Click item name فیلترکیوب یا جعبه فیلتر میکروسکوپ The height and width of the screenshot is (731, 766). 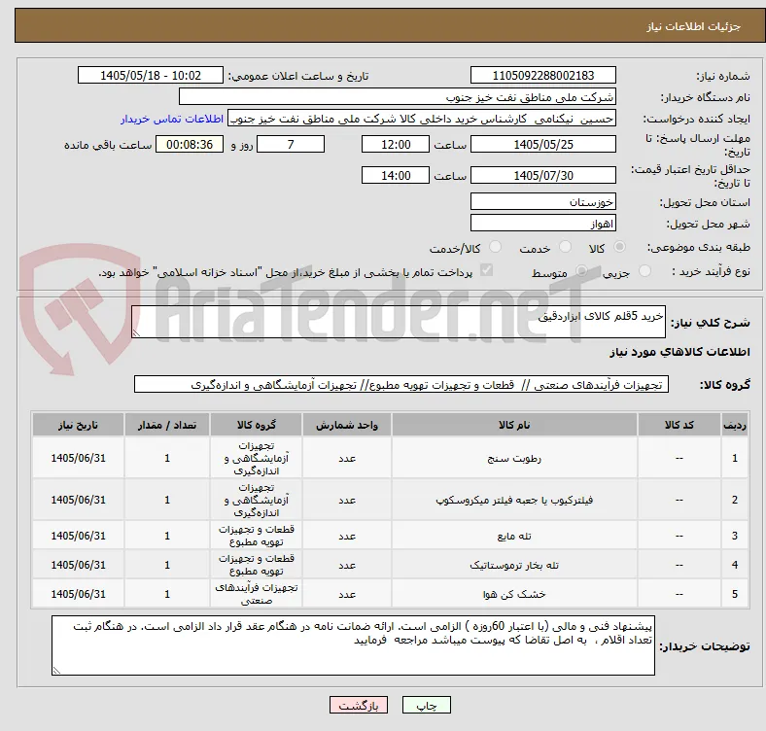514,500
